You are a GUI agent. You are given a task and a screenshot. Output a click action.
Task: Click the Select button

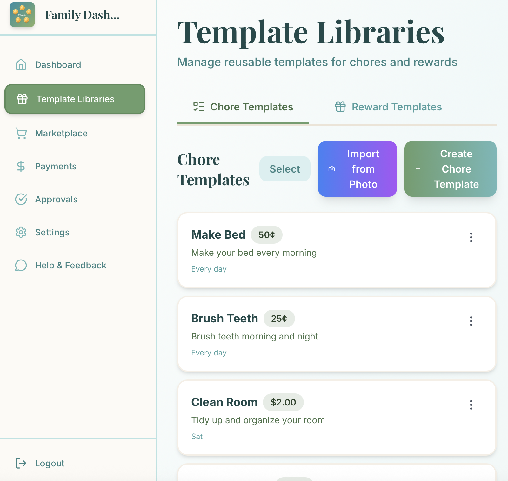pyautogui.click(x=285, y=169)
